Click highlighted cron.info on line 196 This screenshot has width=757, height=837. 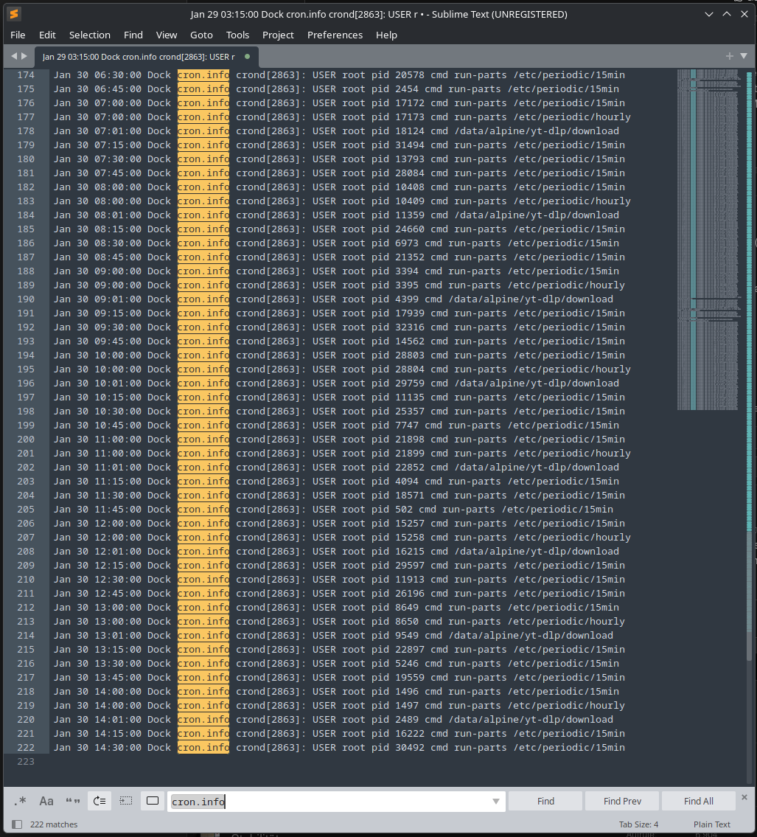click(x=203, y=383)
